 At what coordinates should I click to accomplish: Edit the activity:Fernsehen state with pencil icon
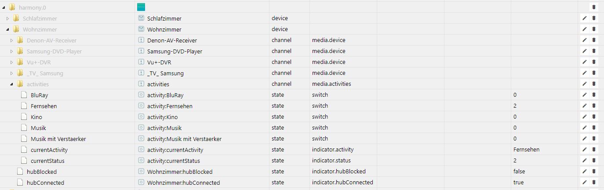[585, 106]
